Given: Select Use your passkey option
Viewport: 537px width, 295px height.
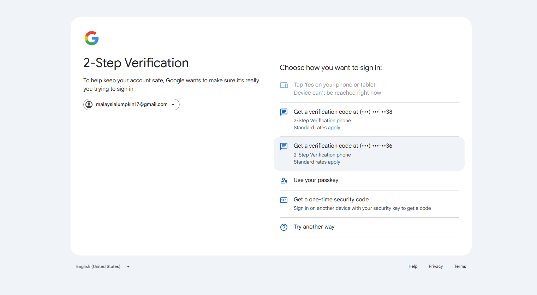Looking at the screenshot, I should 369,181.
